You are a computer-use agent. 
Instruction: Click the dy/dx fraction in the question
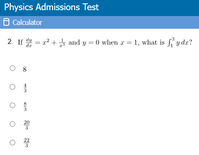coord(29,43)
